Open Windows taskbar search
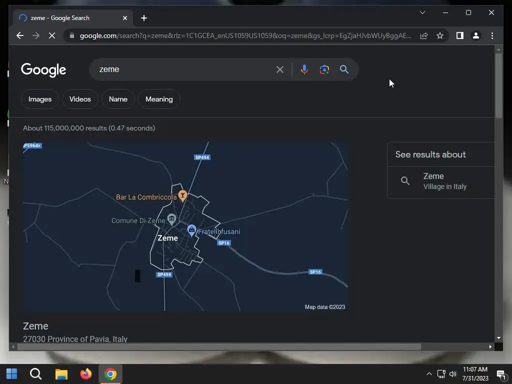Screen dimensions: 512x384 (35, 374)
